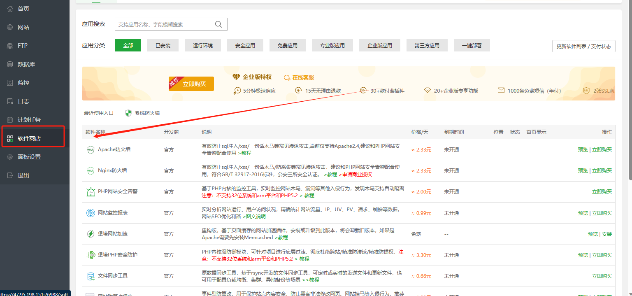Click 立即购买 for 文件同步工具
The height and width of the screenshot is (296, 632).
[602, 276]
